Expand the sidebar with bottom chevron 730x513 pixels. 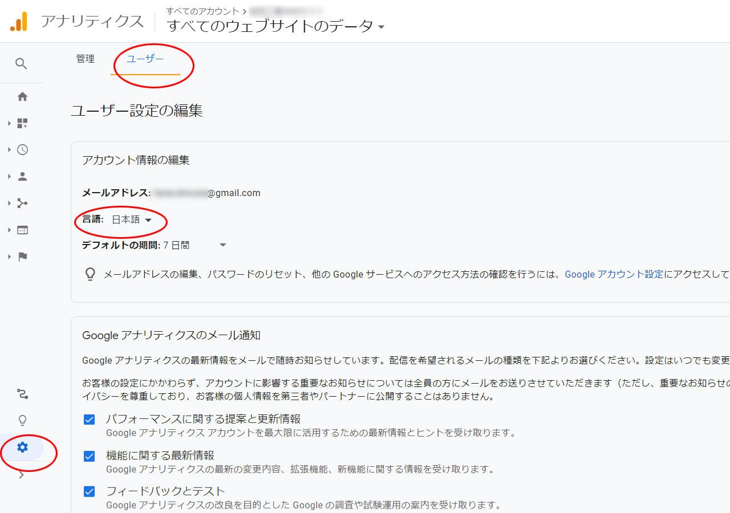pyautogui.click(x=22, y=475)
